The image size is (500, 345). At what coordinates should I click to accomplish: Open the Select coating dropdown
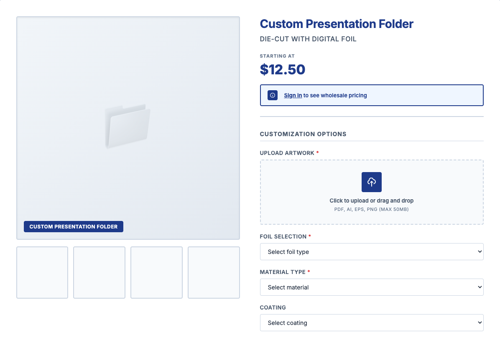[371, 322]
